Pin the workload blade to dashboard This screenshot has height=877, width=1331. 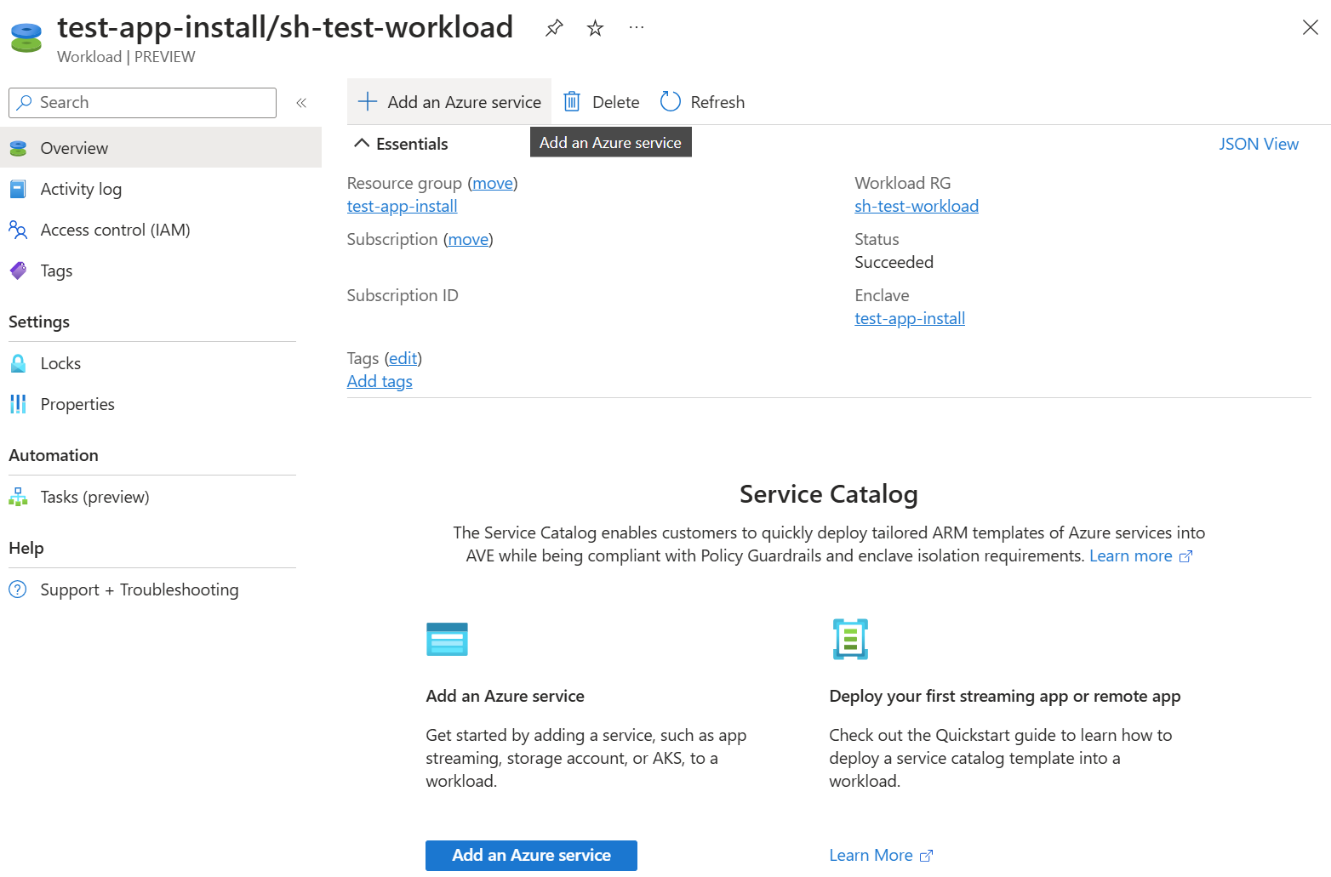[x=554, y=28]
